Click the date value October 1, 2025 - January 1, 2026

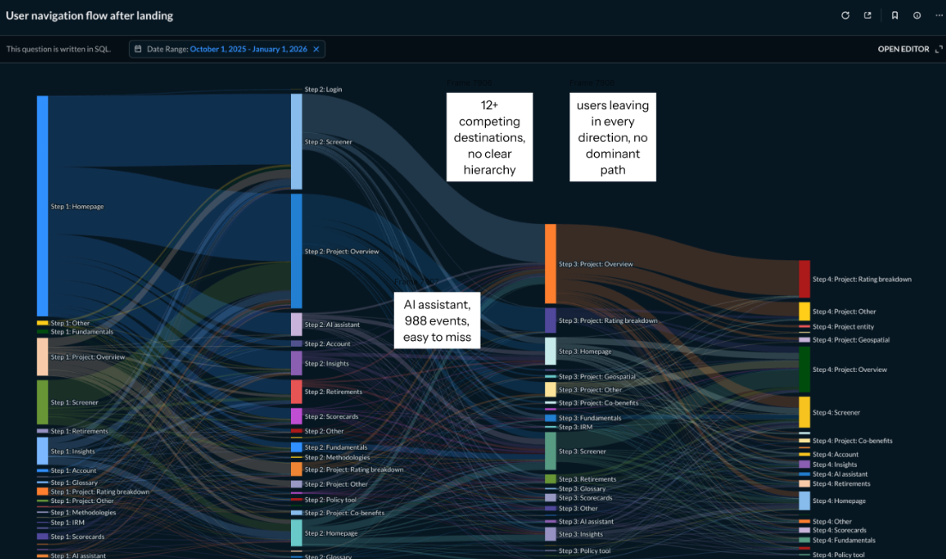[249, 49]
